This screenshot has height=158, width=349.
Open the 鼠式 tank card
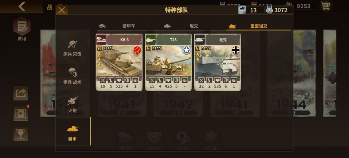coord(217,62)
